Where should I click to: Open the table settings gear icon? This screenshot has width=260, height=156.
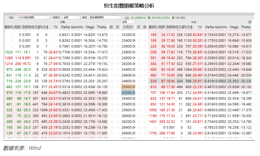pos(250,22)
